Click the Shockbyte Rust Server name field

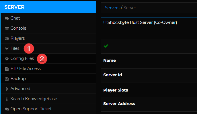149,22
